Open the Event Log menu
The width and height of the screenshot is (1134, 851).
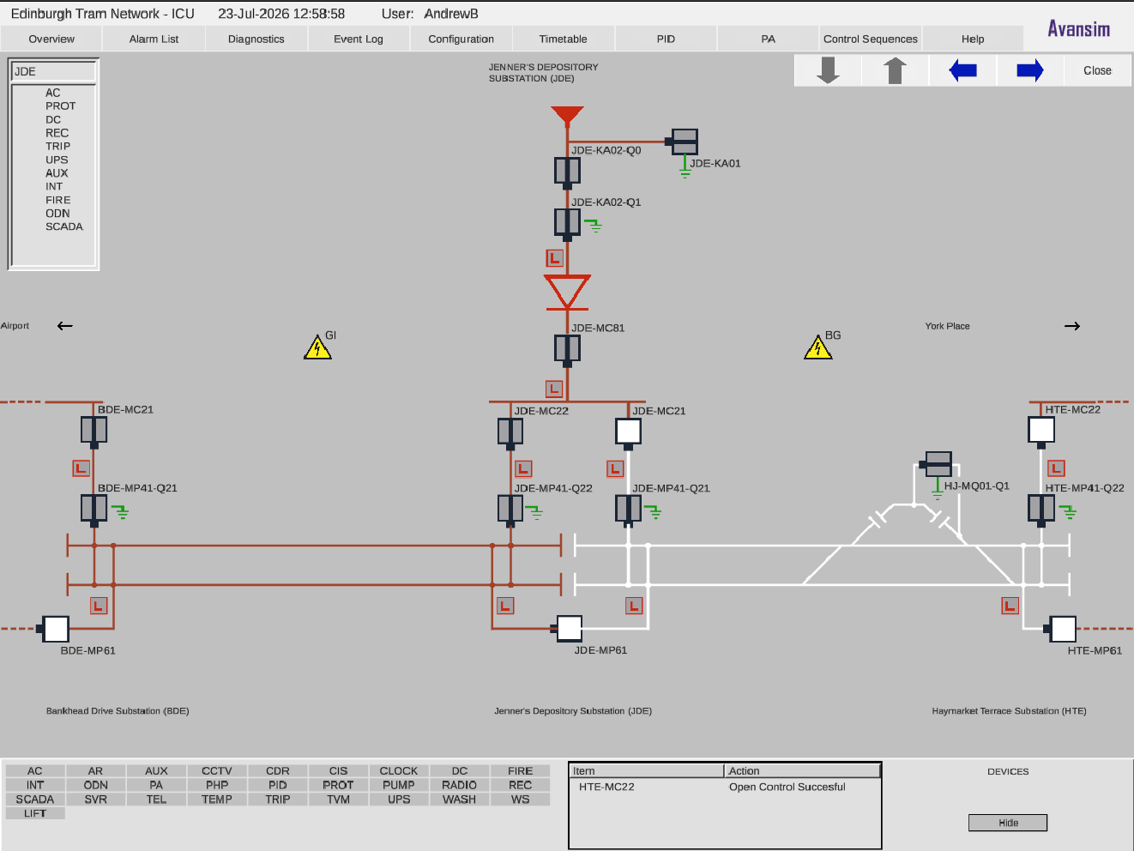tap(359, 39)
